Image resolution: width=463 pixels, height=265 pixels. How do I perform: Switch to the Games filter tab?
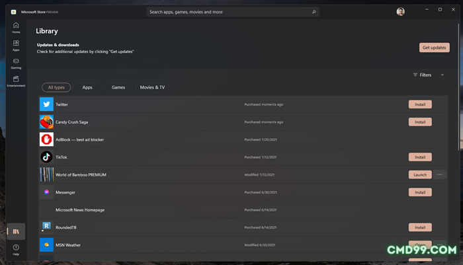pos(118,87)
